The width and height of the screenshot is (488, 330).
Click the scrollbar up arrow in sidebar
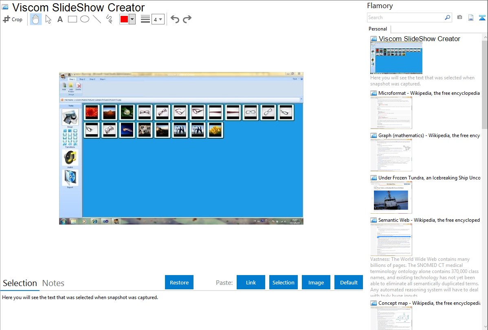tap(485, 37)
